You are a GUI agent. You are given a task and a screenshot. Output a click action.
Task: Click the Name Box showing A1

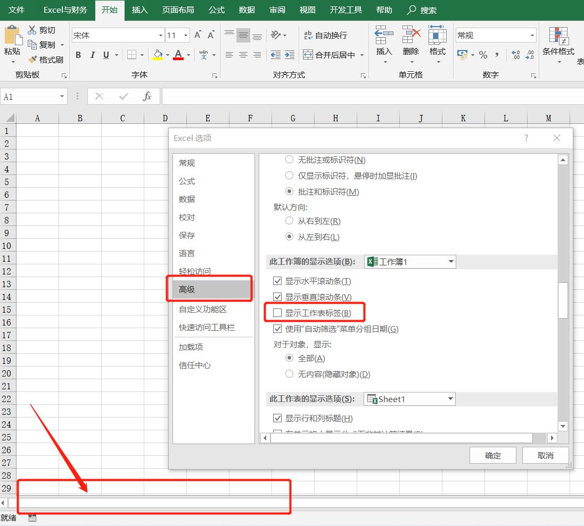point(30,96)
